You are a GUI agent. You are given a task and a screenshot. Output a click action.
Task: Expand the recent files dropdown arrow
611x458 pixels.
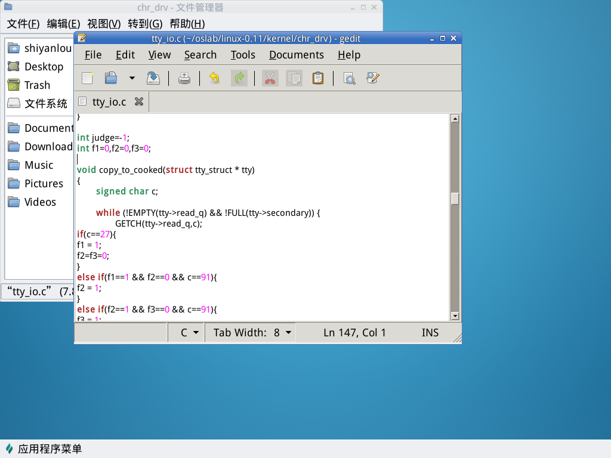point(132,78)
